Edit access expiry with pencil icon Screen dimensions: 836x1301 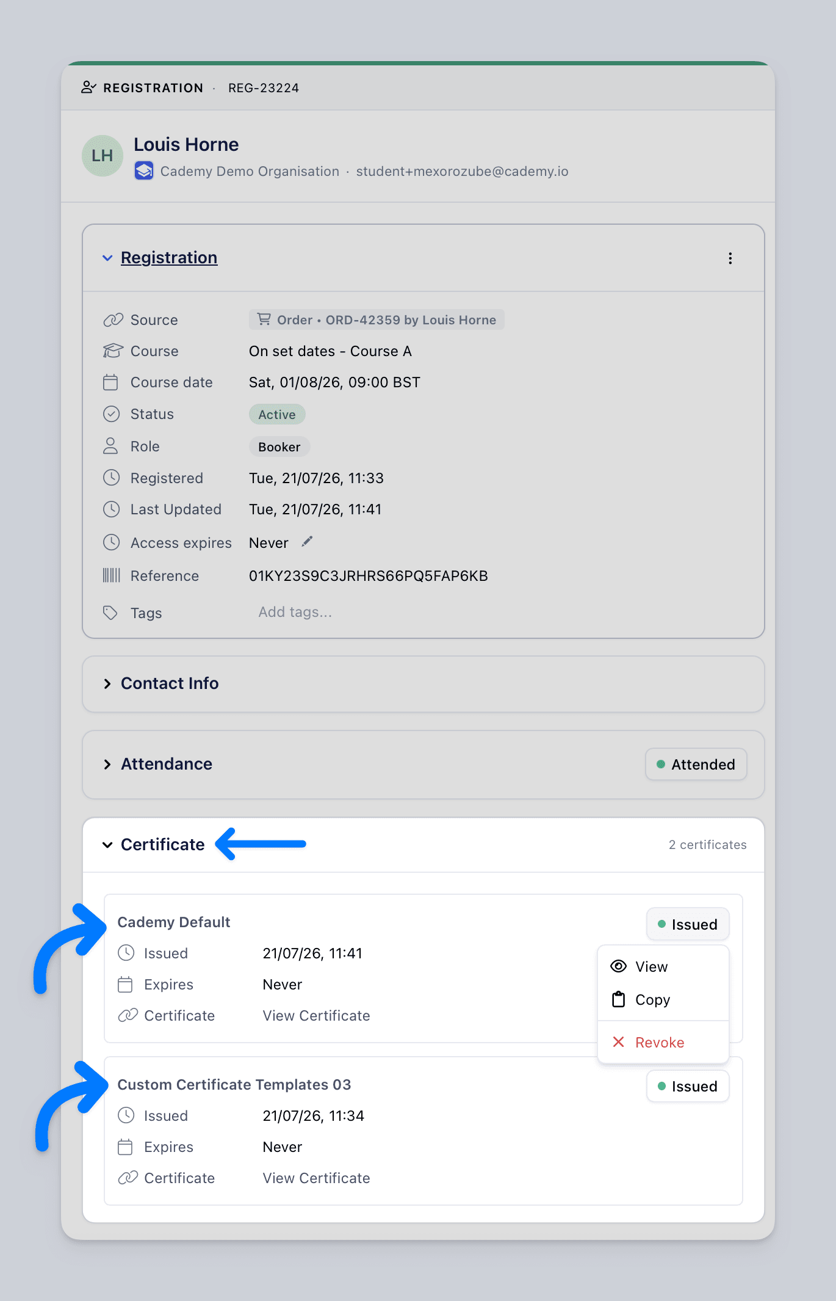307,542
